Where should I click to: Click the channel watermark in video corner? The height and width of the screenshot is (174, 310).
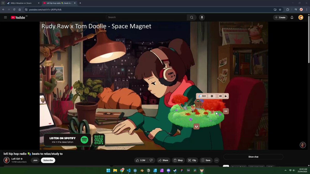pyautogui.click(x=303, y=145)
